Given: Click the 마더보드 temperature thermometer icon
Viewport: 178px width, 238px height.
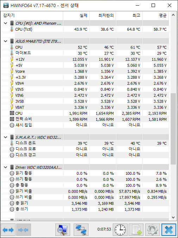Looking at the screenshot, I should [x=12, y=53].
